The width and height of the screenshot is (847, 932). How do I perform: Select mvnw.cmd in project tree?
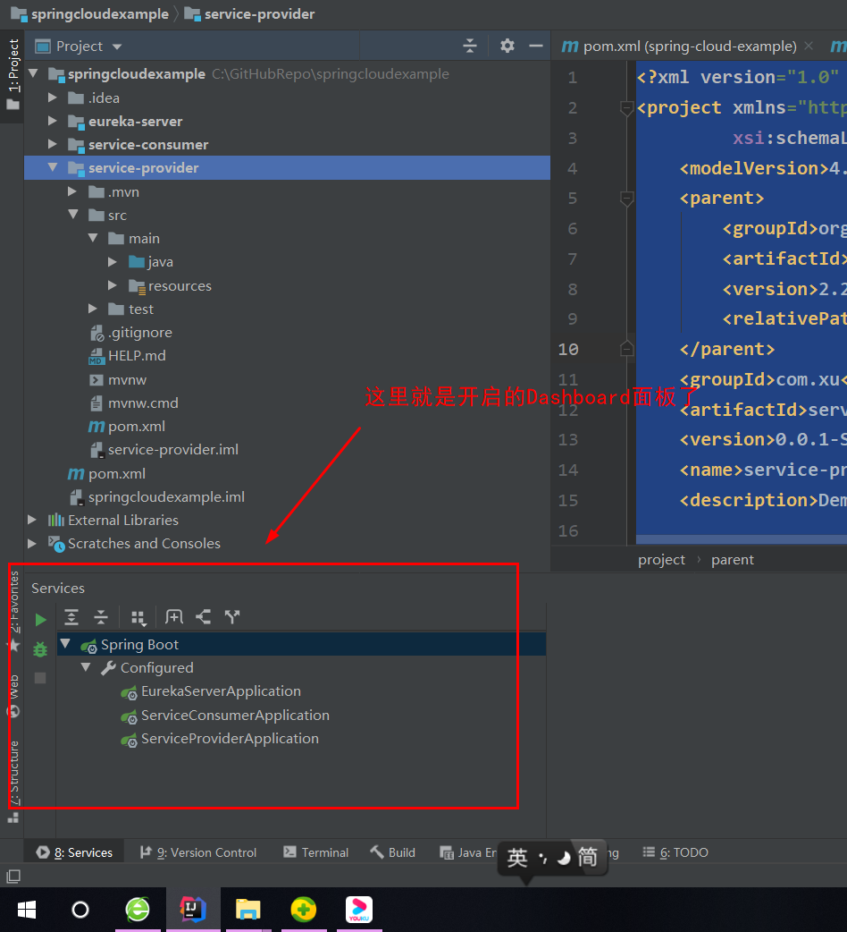142,403
